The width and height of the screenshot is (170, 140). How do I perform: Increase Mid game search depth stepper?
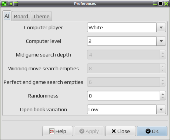click(x=163, y=53)
